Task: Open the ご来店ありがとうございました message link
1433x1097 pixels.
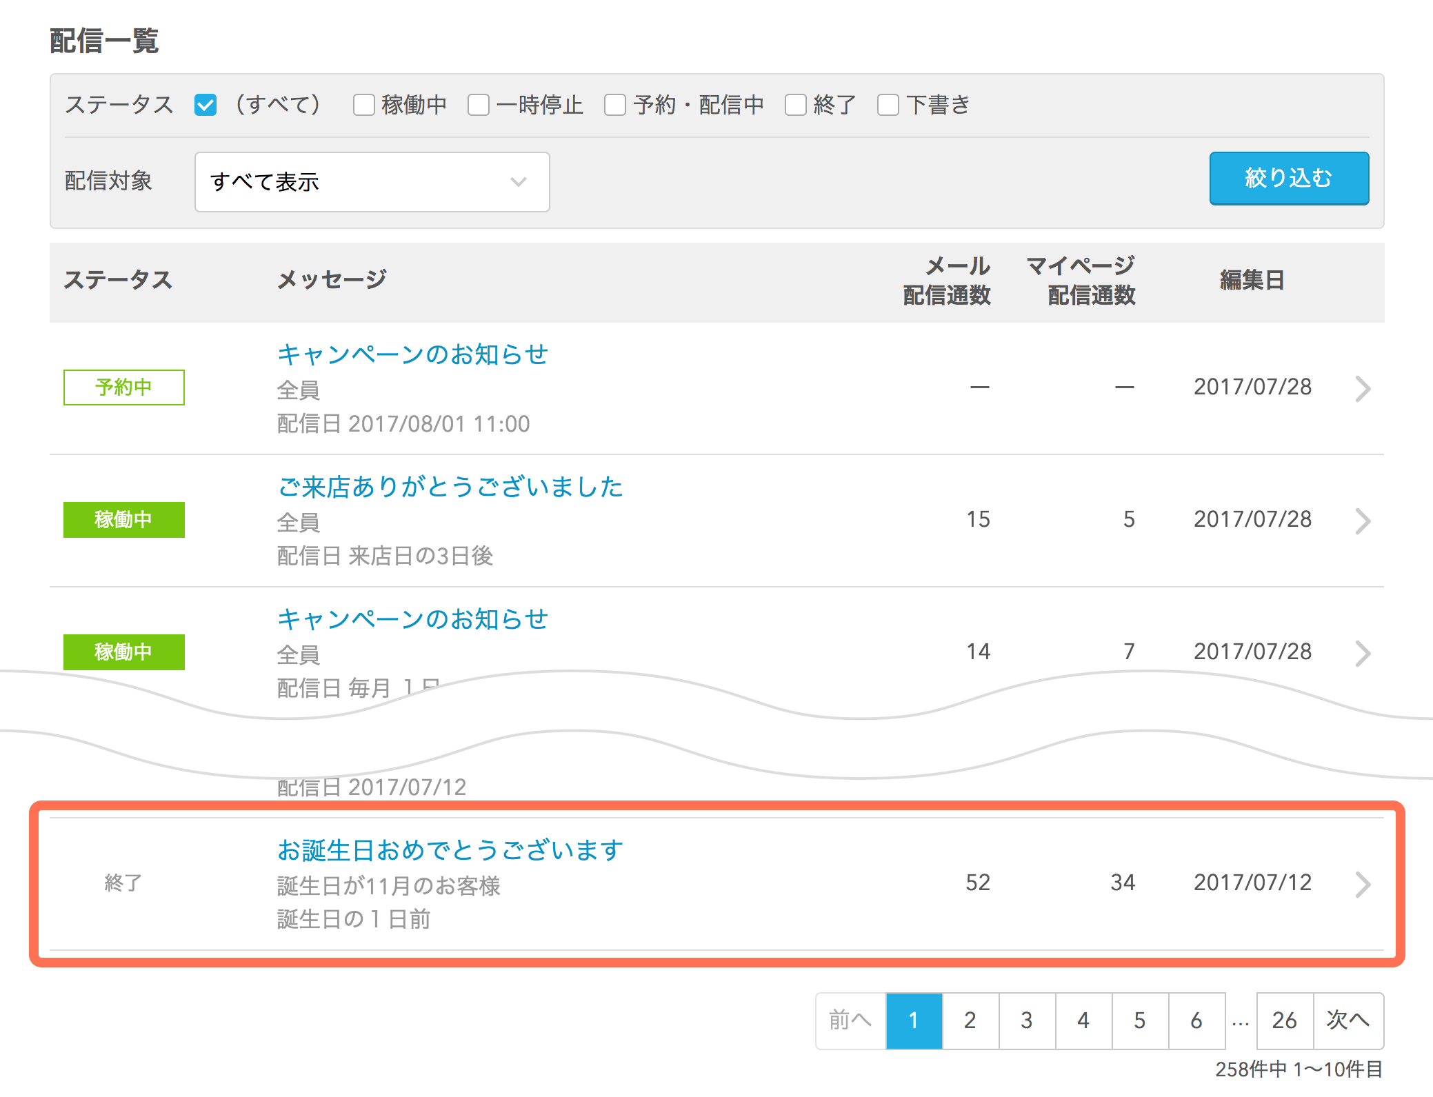Action: click(450, 487)
